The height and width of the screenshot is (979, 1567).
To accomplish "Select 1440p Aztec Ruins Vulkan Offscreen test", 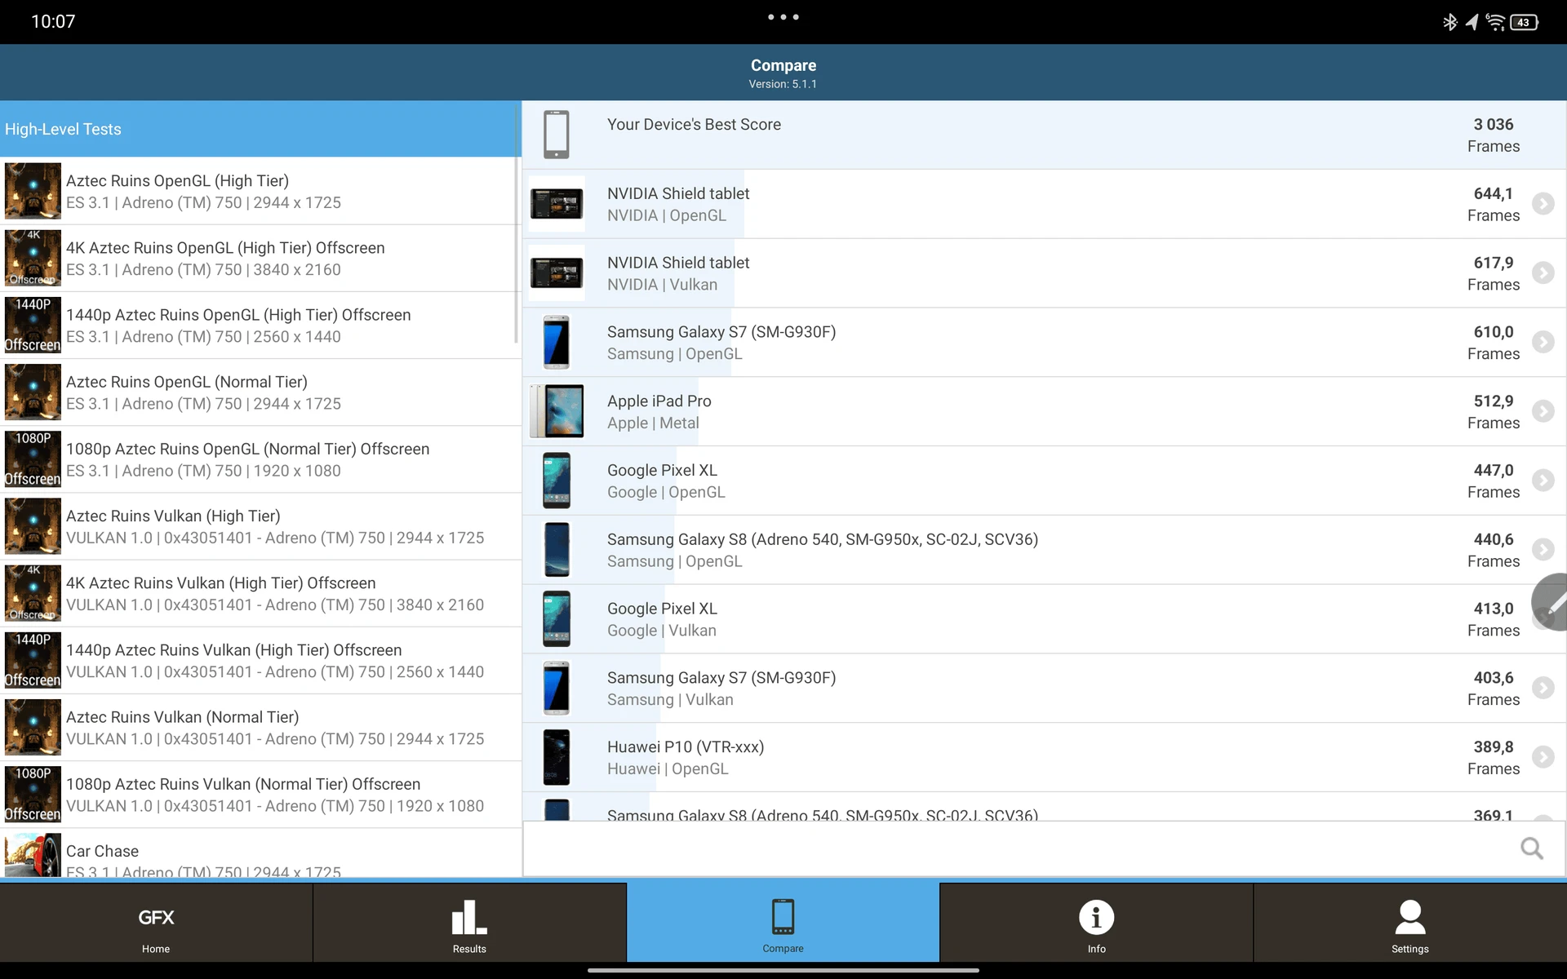I will 260,661.
